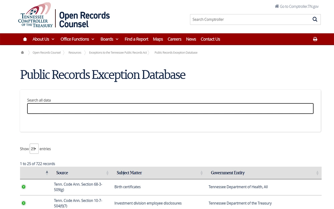Image resolution: width=334 pixels, height=209 pixels.
Task: Click the Search Comptroller text box
Action: 250,19
